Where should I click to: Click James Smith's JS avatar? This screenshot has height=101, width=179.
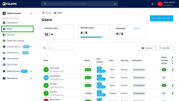46,70
